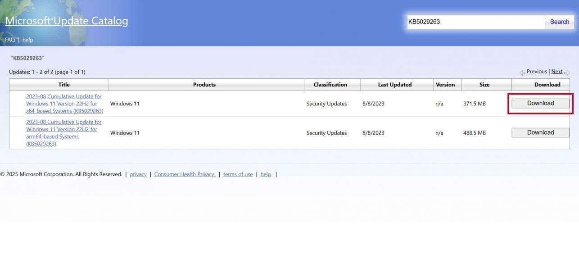
Task: Go to Next page link
Action: [x=556, y=72]
